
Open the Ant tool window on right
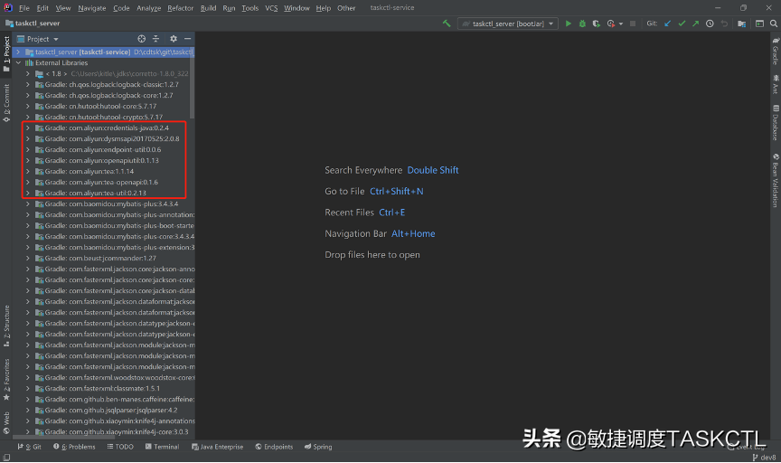coord(776,84)
